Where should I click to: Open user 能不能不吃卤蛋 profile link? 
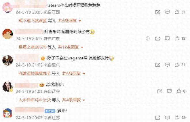click(33, 21)
